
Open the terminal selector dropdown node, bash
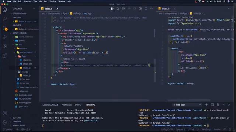tap(187, 105)
